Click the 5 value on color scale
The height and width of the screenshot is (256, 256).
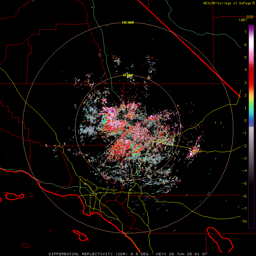tap(245, 57)
